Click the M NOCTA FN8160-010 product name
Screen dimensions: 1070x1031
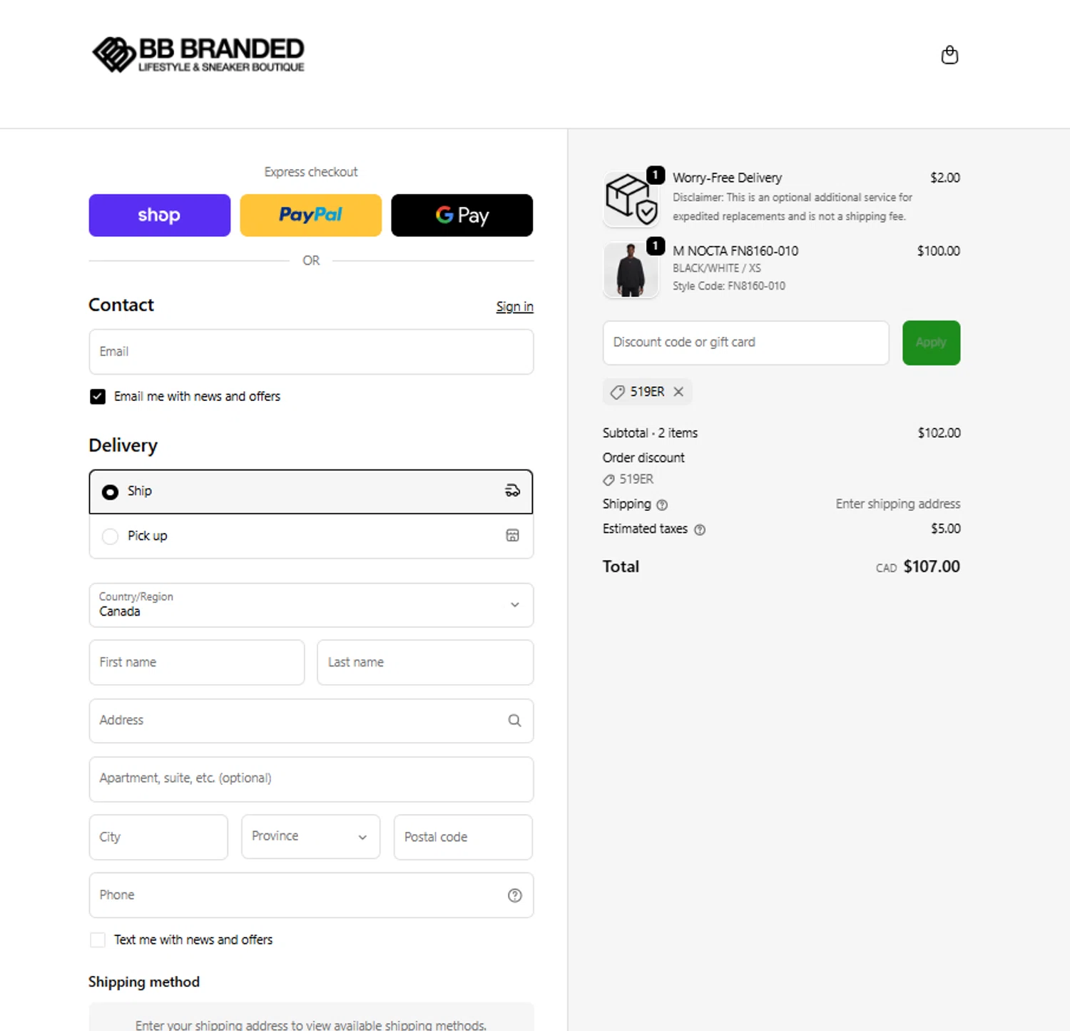tap(735, 251)
